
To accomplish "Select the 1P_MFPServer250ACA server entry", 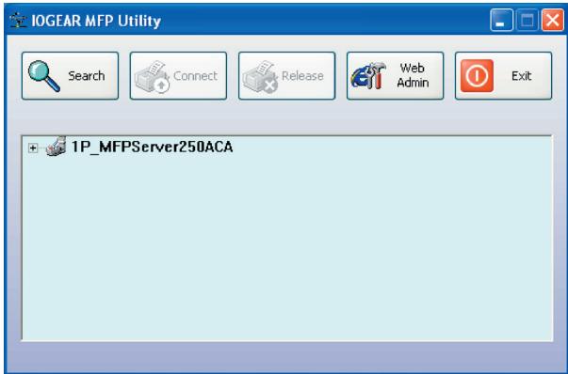I will 152,147.
